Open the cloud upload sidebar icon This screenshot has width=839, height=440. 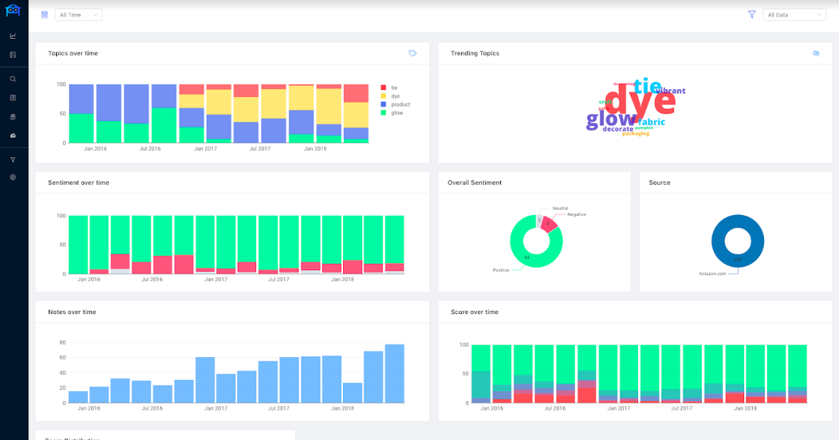tap(13, 135)
